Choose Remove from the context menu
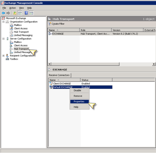The height and width of the screenshot is (153, 156). point(80,96)
